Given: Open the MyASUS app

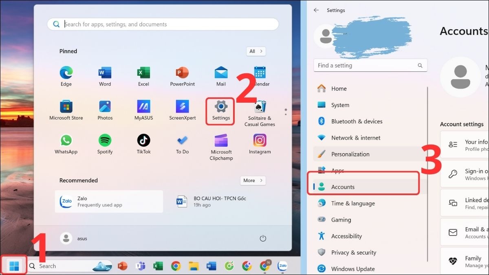Looking at the screenshot, I should [143, 110].
